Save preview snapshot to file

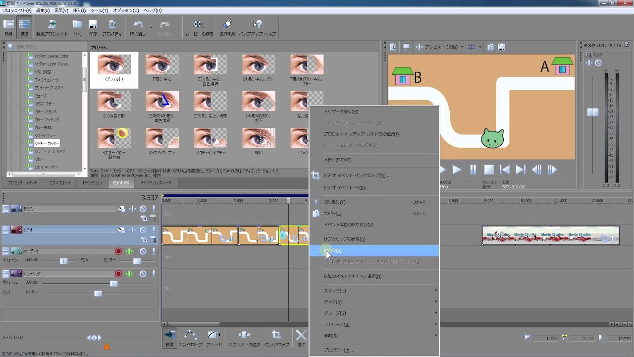tap(502, 47)
